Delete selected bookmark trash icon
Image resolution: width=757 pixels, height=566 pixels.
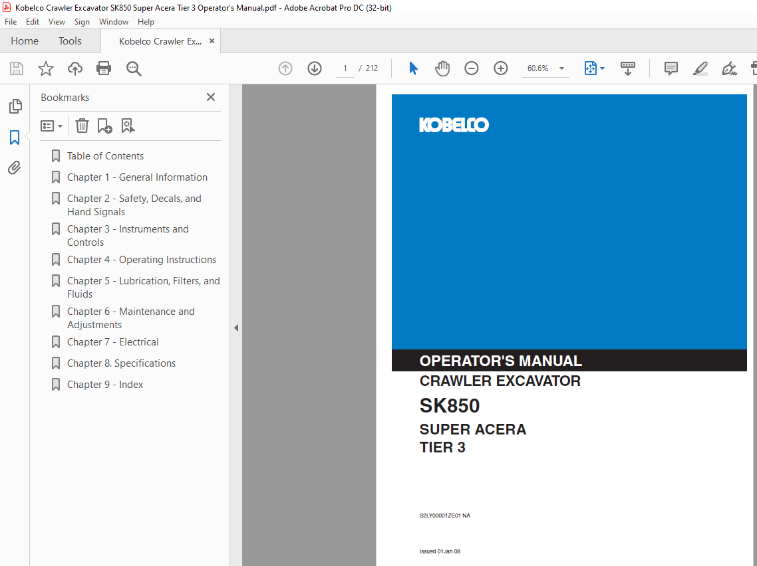click(x=82, y=126)
